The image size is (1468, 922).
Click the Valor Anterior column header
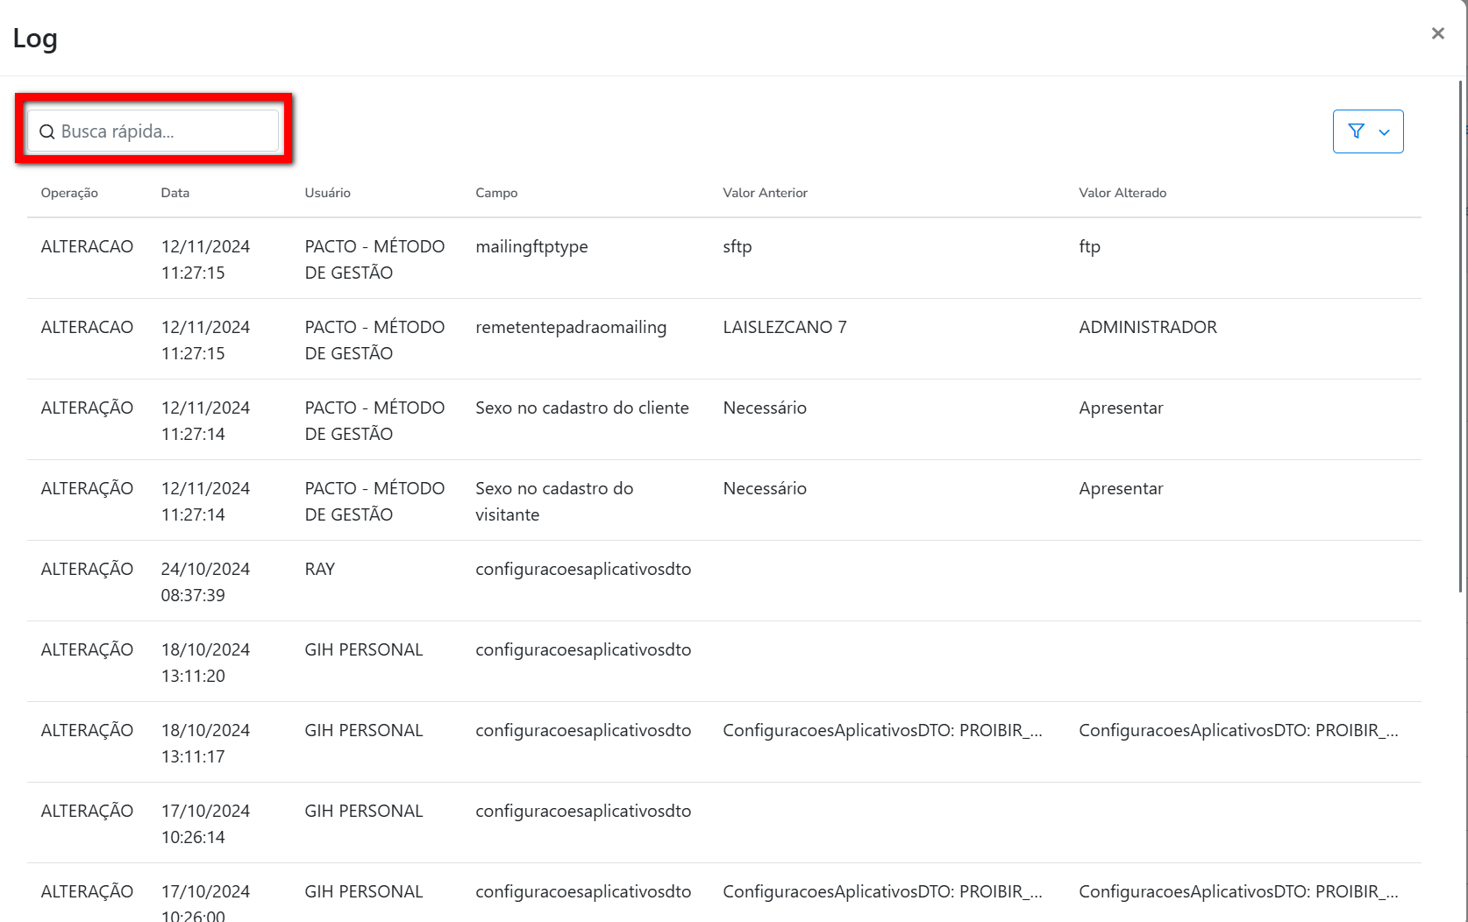point(765,193)
